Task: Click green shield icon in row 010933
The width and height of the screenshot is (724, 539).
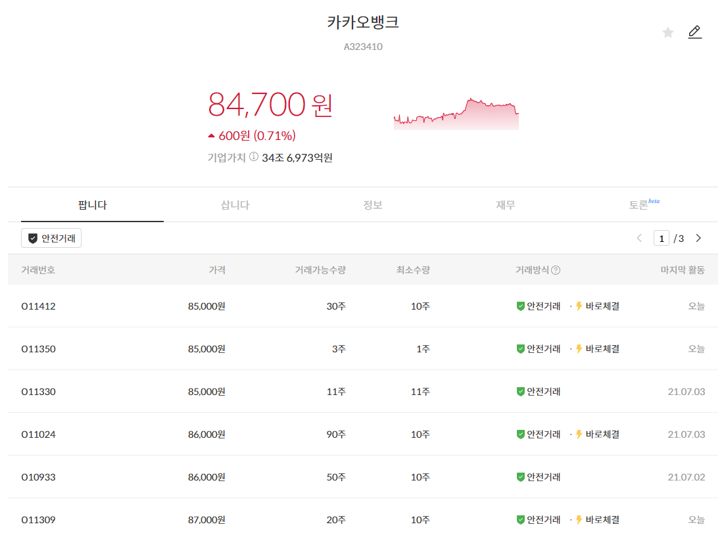Action: coord(520,477)
